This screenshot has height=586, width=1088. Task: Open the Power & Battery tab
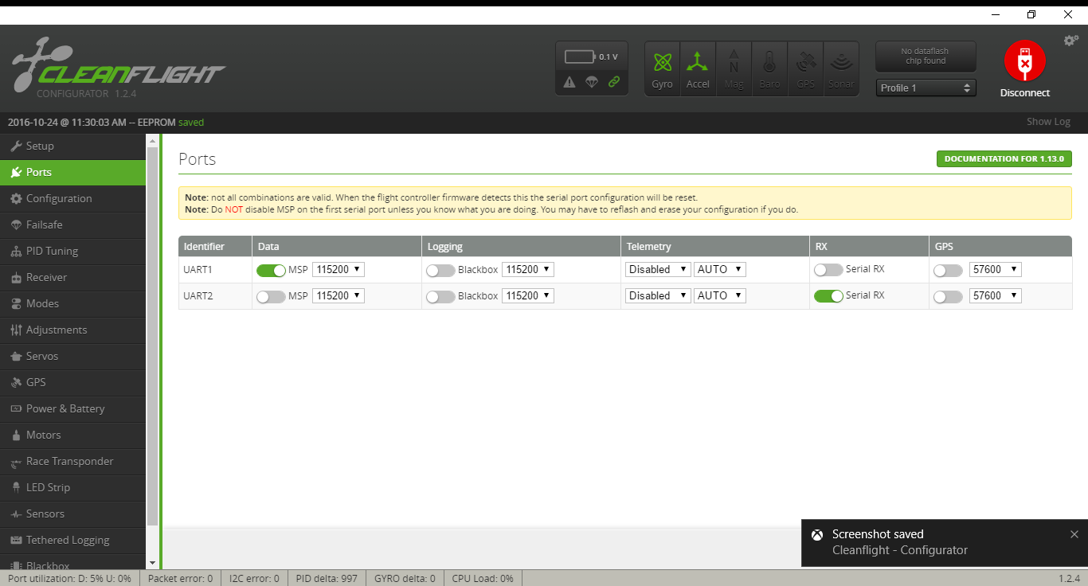pos(73,408)
